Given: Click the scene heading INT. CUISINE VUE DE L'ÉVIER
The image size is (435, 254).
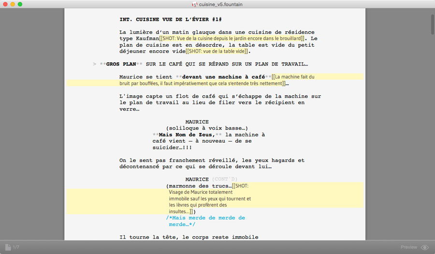Looking at the screenshot, I should pyautogui.click(x=170, y=19).
